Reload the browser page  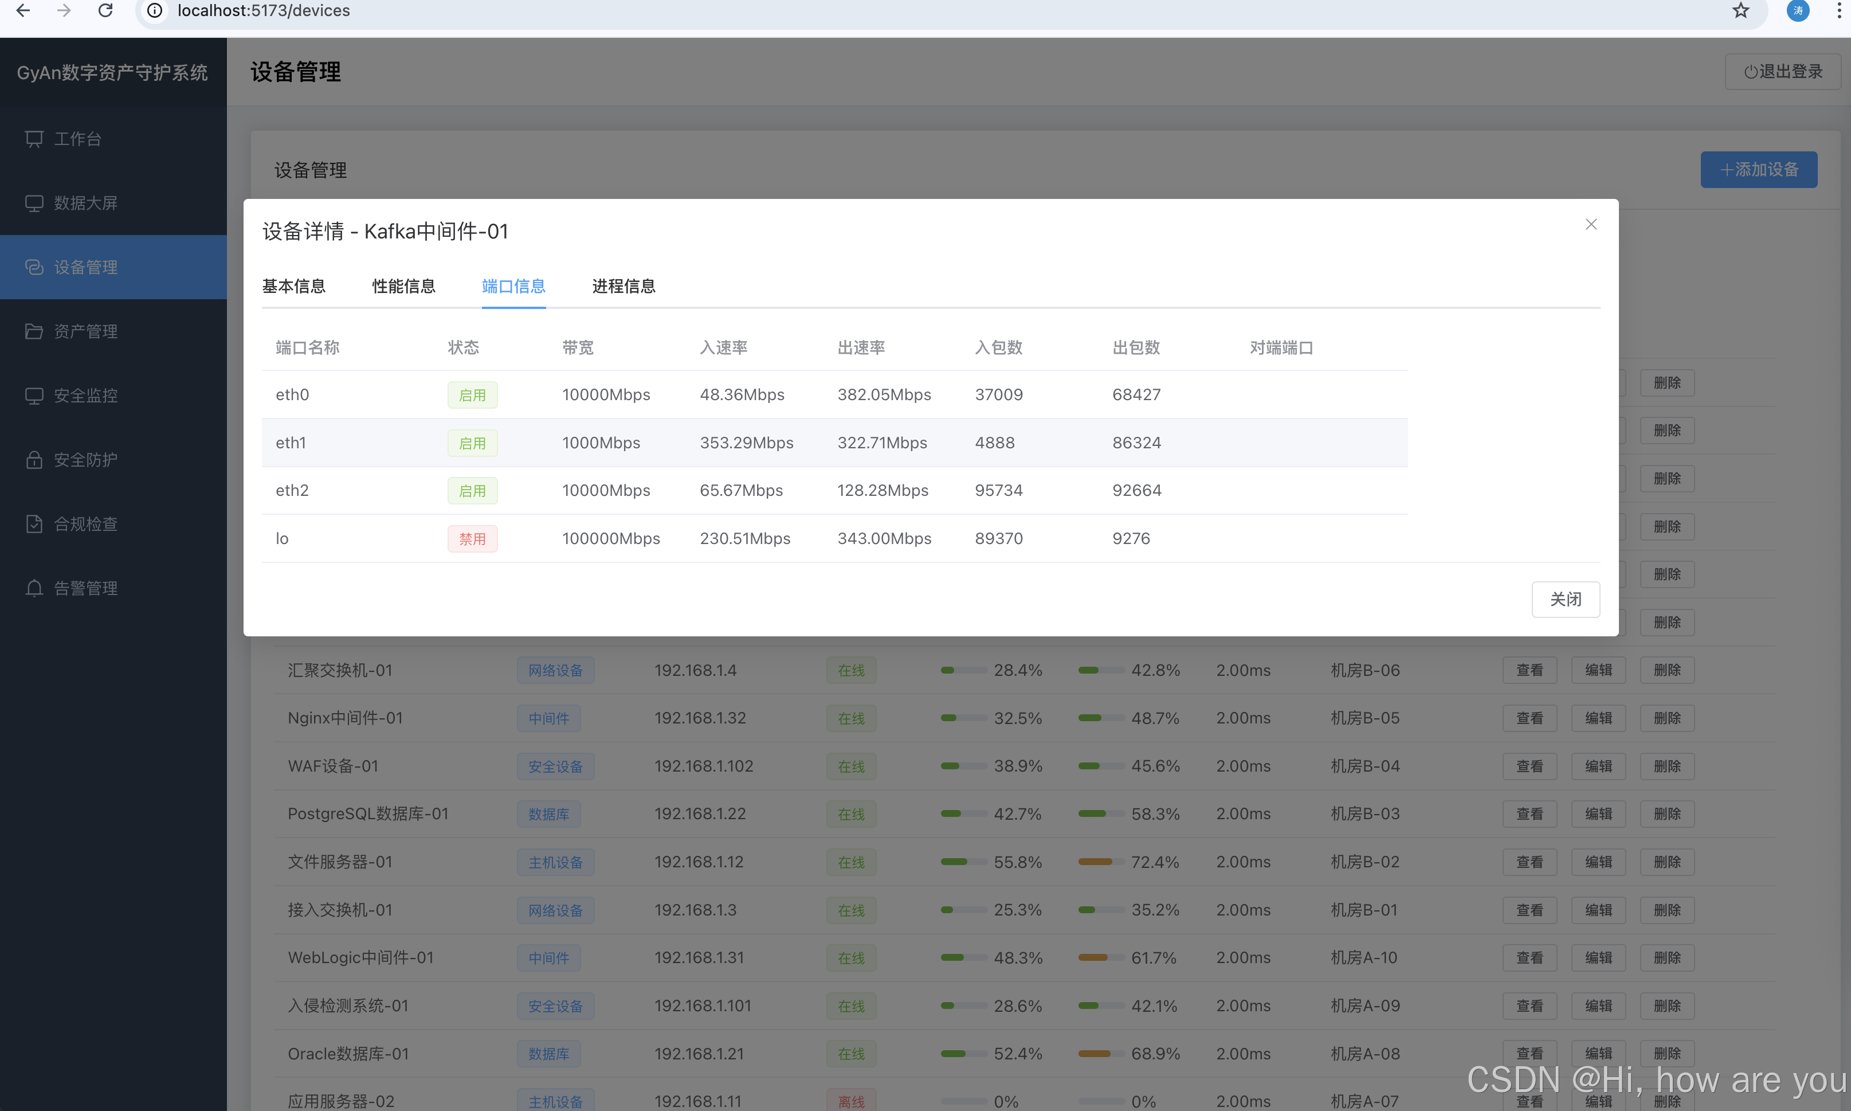point(105,10)
